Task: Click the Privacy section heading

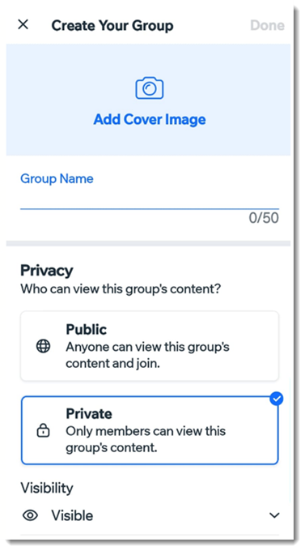Action: [47, 271]
